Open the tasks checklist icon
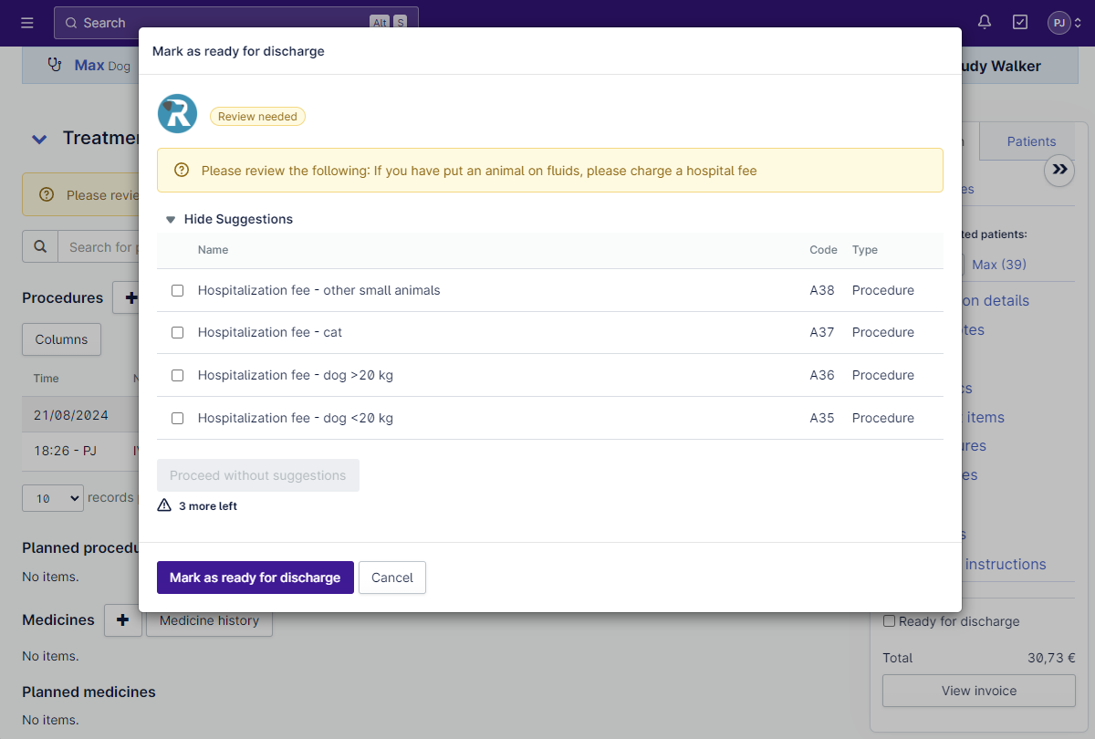The width and height of the screenshot is (1095, 739). (1020, 23)
